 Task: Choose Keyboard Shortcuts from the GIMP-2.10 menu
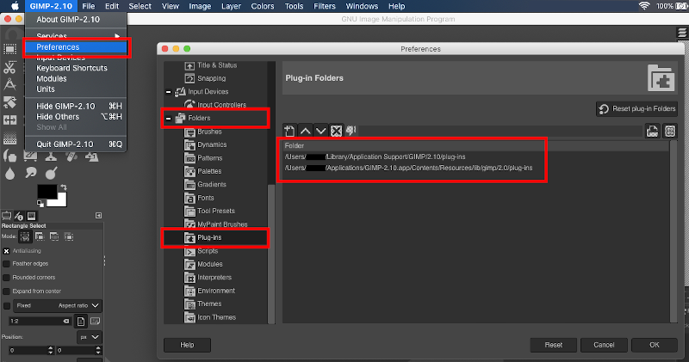coord(71,68)
